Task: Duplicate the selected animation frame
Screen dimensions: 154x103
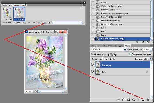Action: click(x=45, y=23)
